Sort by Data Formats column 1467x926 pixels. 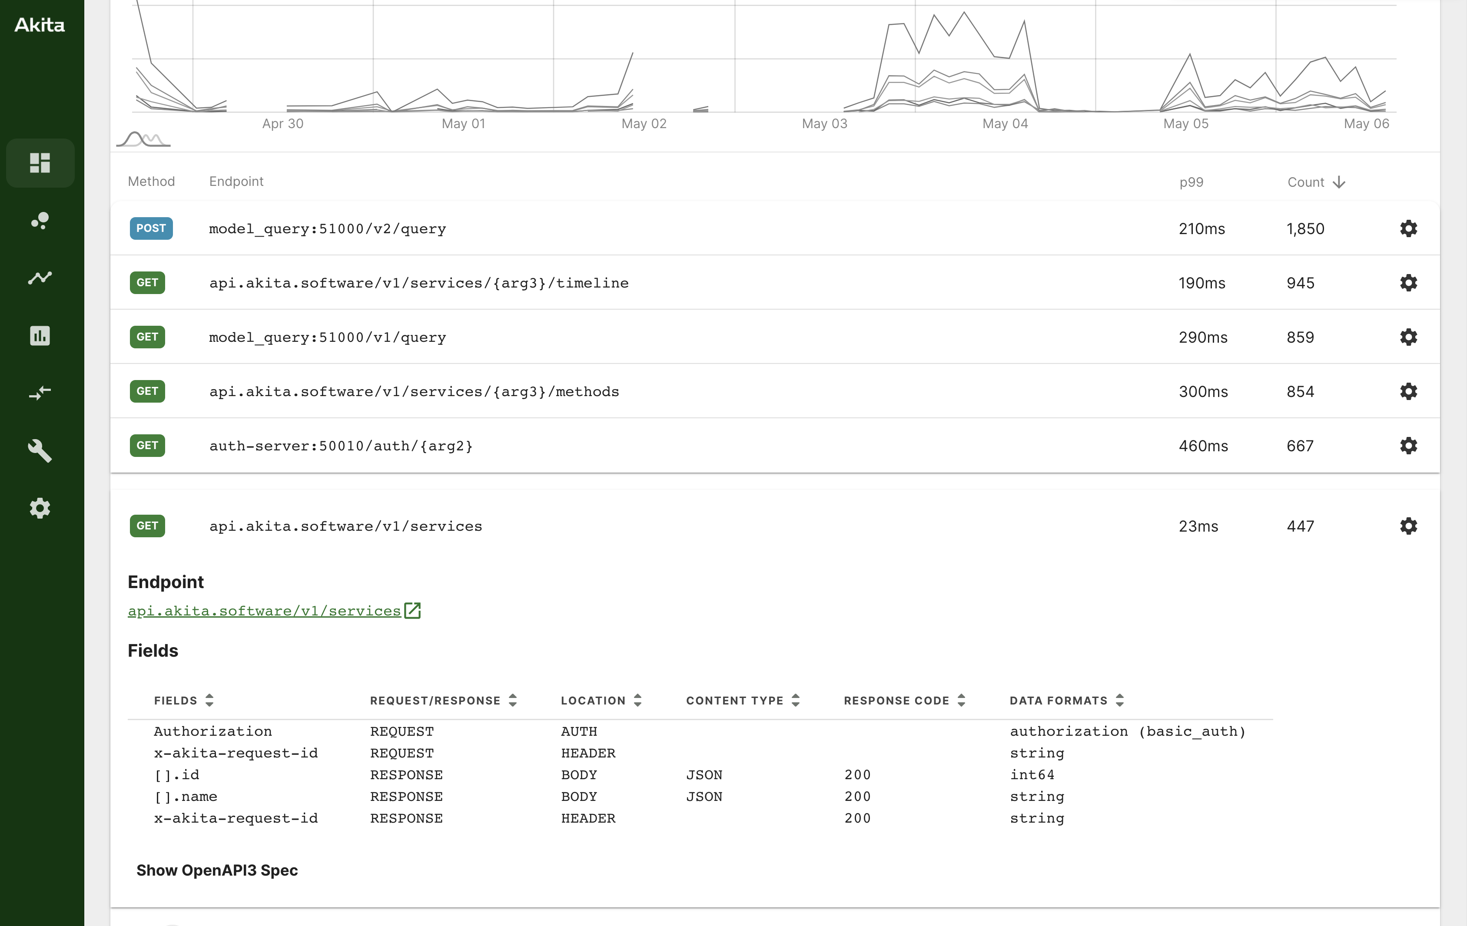coord(1119,700)
